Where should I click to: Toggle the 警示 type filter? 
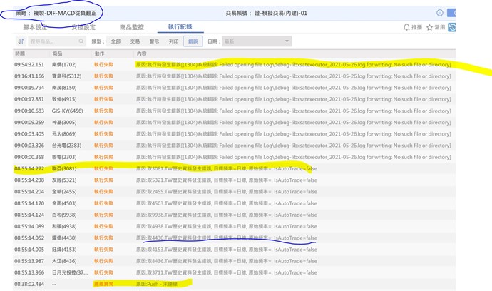155,41
